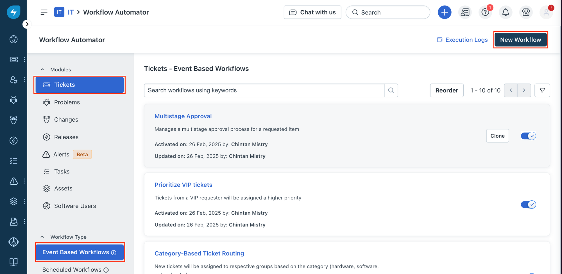
Task: Open the marketplace store icon
Action: tap(526, 12)
